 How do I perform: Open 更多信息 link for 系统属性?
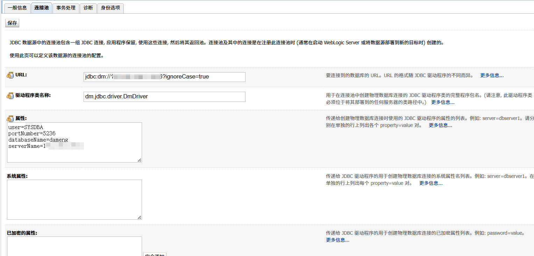(430, 183)
